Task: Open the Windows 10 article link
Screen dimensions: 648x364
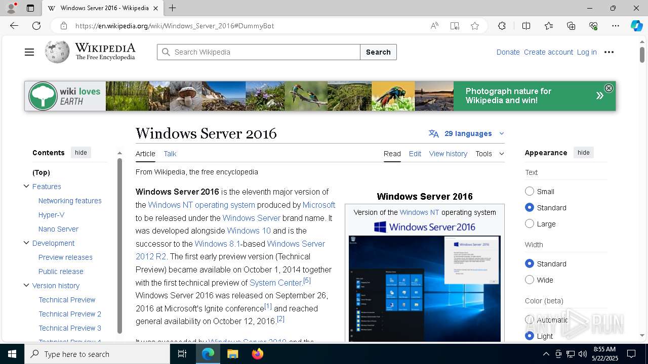Action: 249,231
